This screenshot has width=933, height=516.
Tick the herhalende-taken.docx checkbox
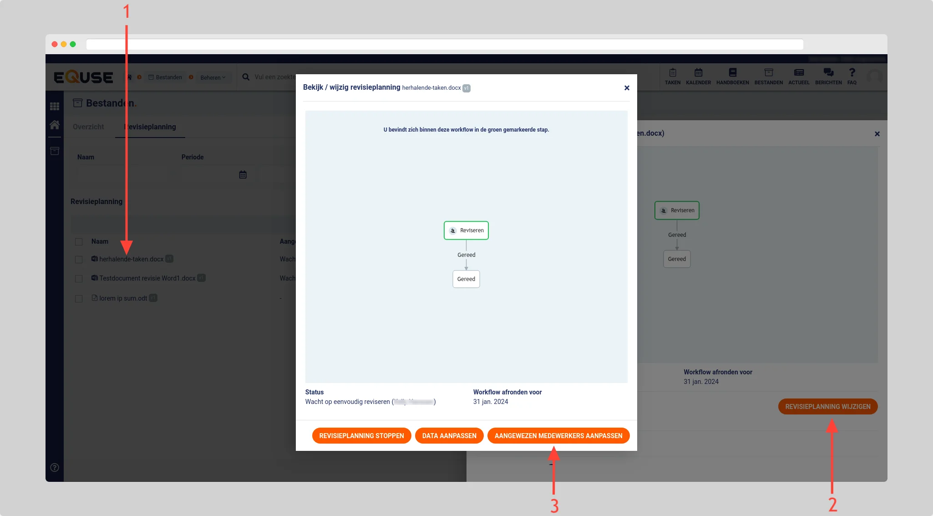tap(79, 260)
